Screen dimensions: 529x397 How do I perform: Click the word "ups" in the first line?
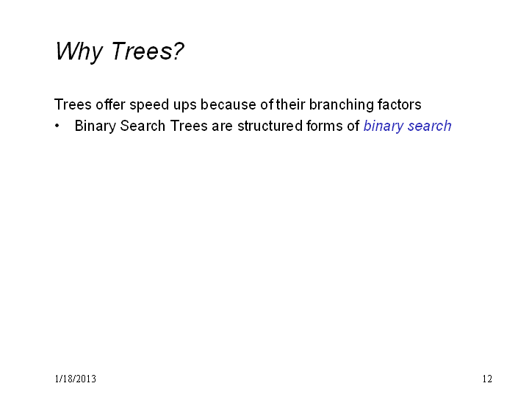click(x=185, y=106)
